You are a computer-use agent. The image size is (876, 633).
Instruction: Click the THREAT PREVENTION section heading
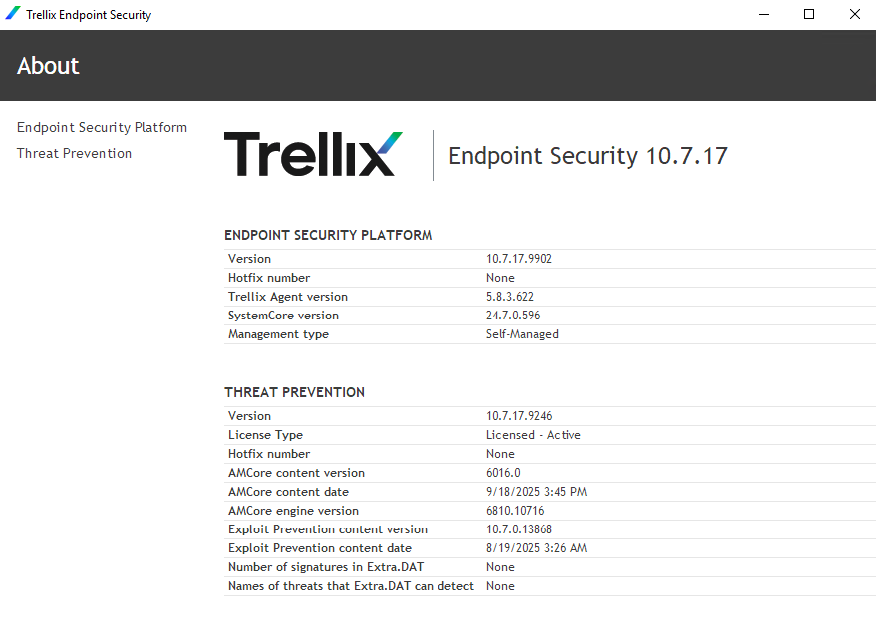coord(294,392)
